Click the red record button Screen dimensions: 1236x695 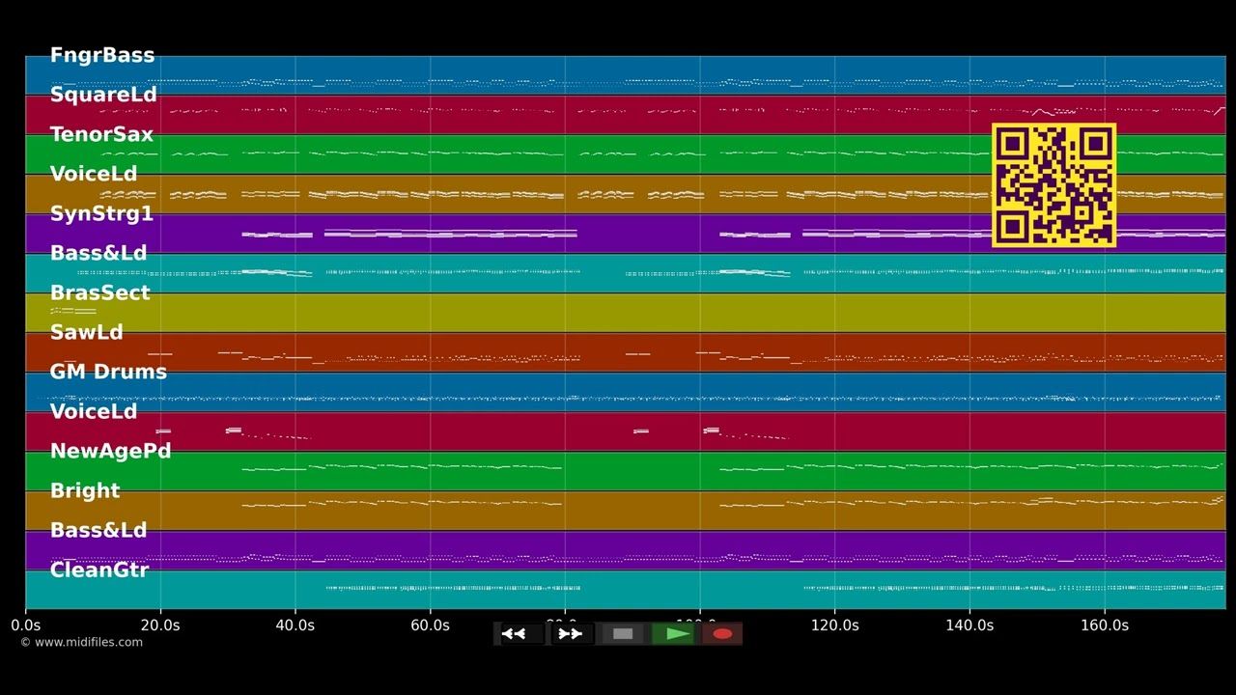(722, 634)
